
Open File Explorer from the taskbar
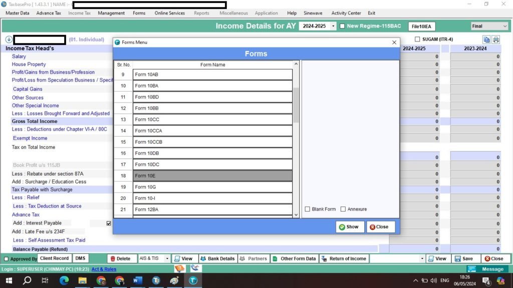82,280
